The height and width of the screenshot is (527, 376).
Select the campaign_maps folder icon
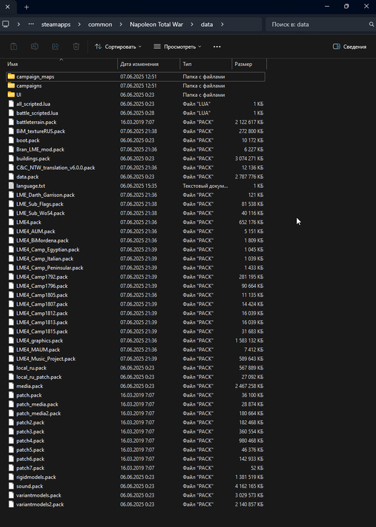tap(11, 76)
